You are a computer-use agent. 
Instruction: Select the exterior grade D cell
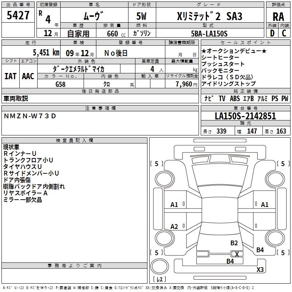[x=272, y=33]
